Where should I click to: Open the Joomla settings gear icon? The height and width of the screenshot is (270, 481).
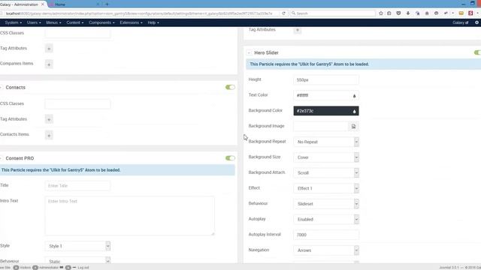click(476, 22)
